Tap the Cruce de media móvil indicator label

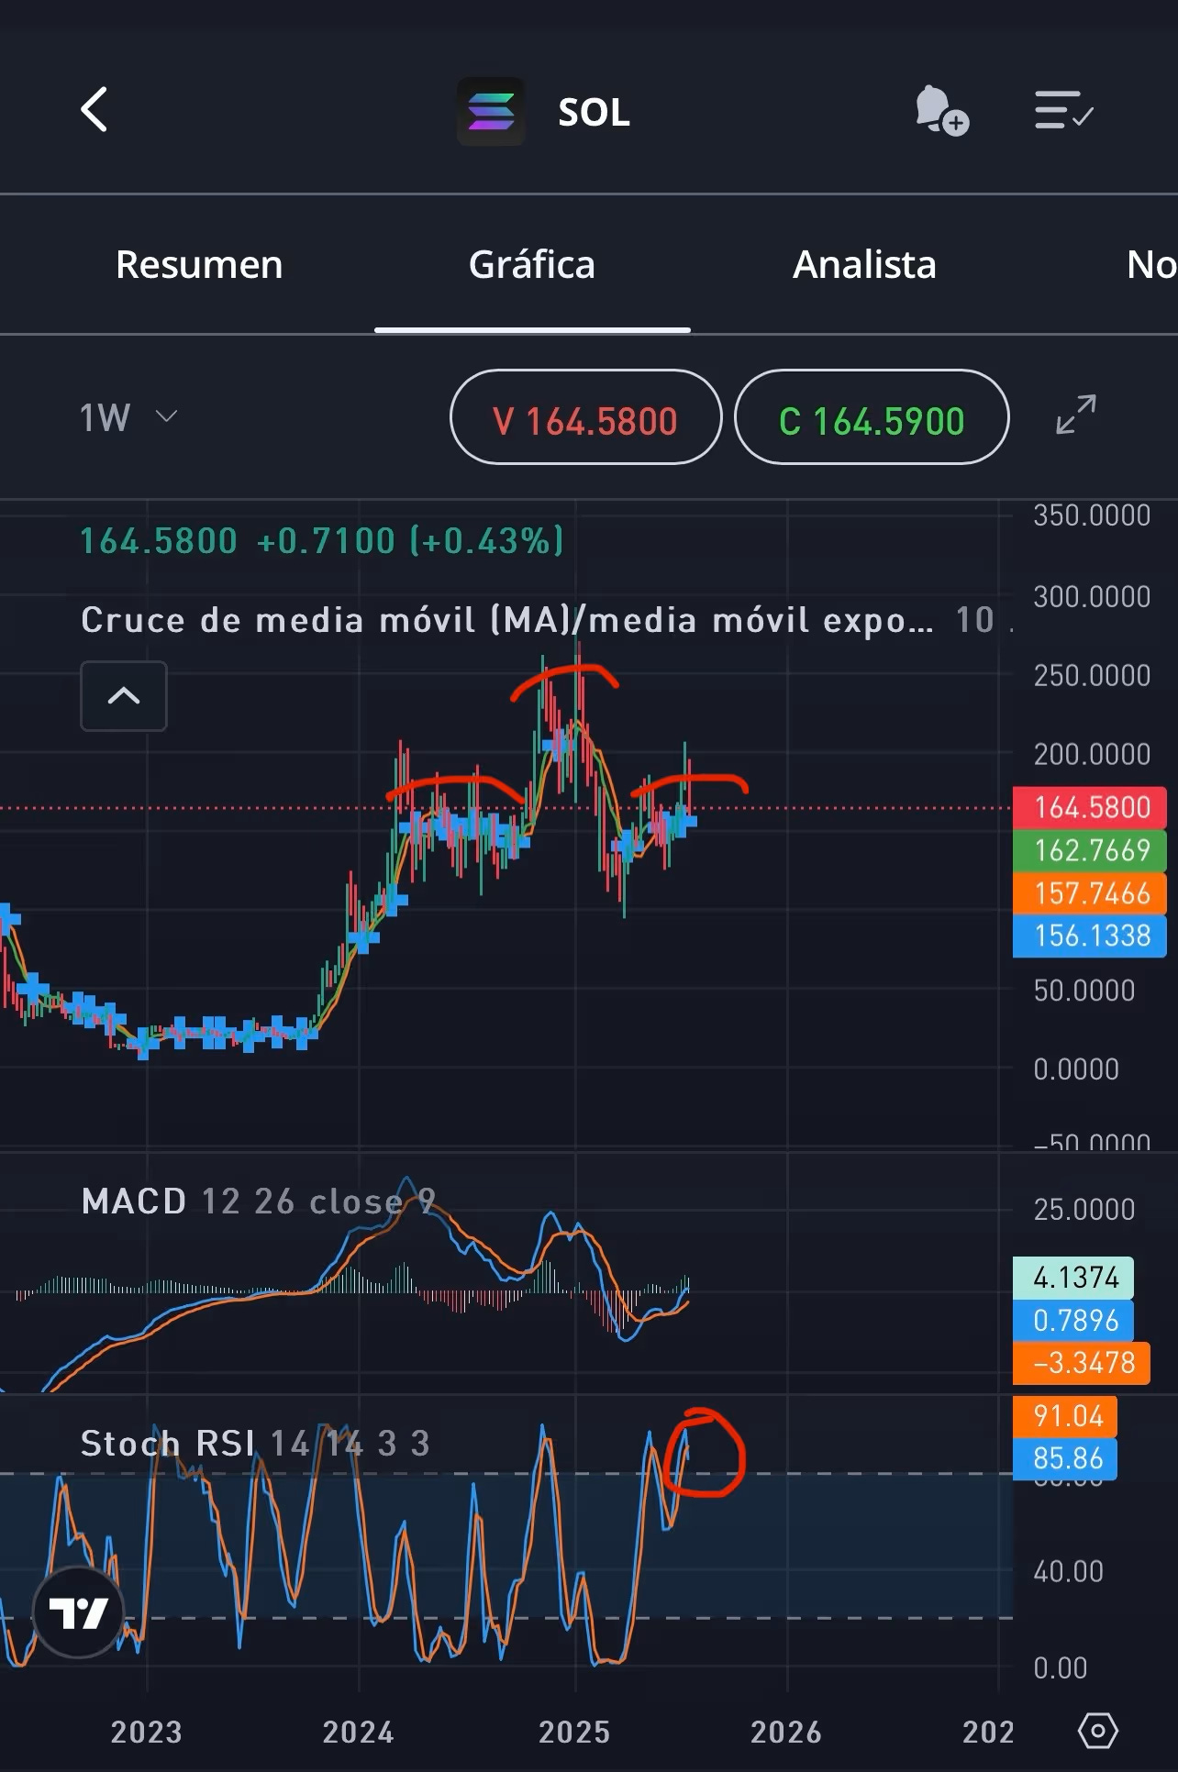[x=506, y=620]
